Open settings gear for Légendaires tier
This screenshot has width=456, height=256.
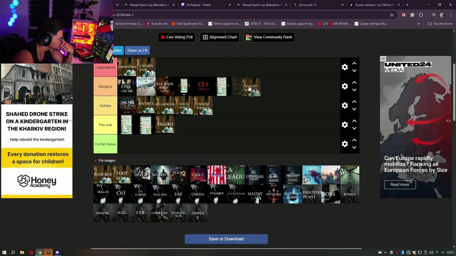coord(344,67)
